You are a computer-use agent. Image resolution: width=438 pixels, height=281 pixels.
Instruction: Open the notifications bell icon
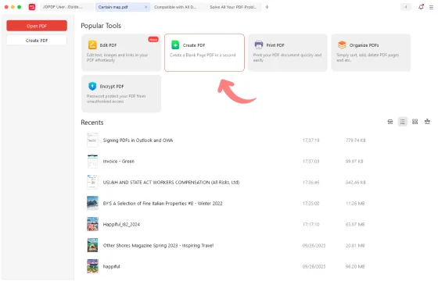click(x=421, y=7)
